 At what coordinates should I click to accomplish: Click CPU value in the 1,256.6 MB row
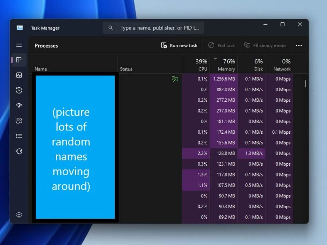click(x=202, y=79)
